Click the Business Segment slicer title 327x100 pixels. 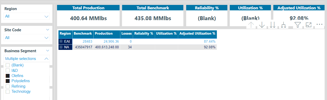coord(20,51)
